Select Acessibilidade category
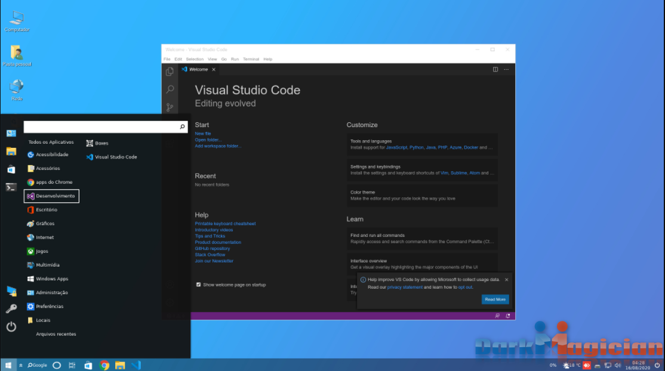This screenshot has width=665, height=371. point(48,154)
